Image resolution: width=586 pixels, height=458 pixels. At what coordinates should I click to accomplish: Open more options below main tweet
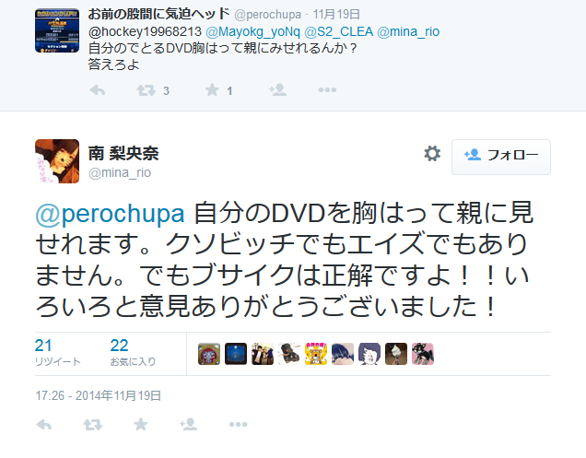tap(238, 424)
